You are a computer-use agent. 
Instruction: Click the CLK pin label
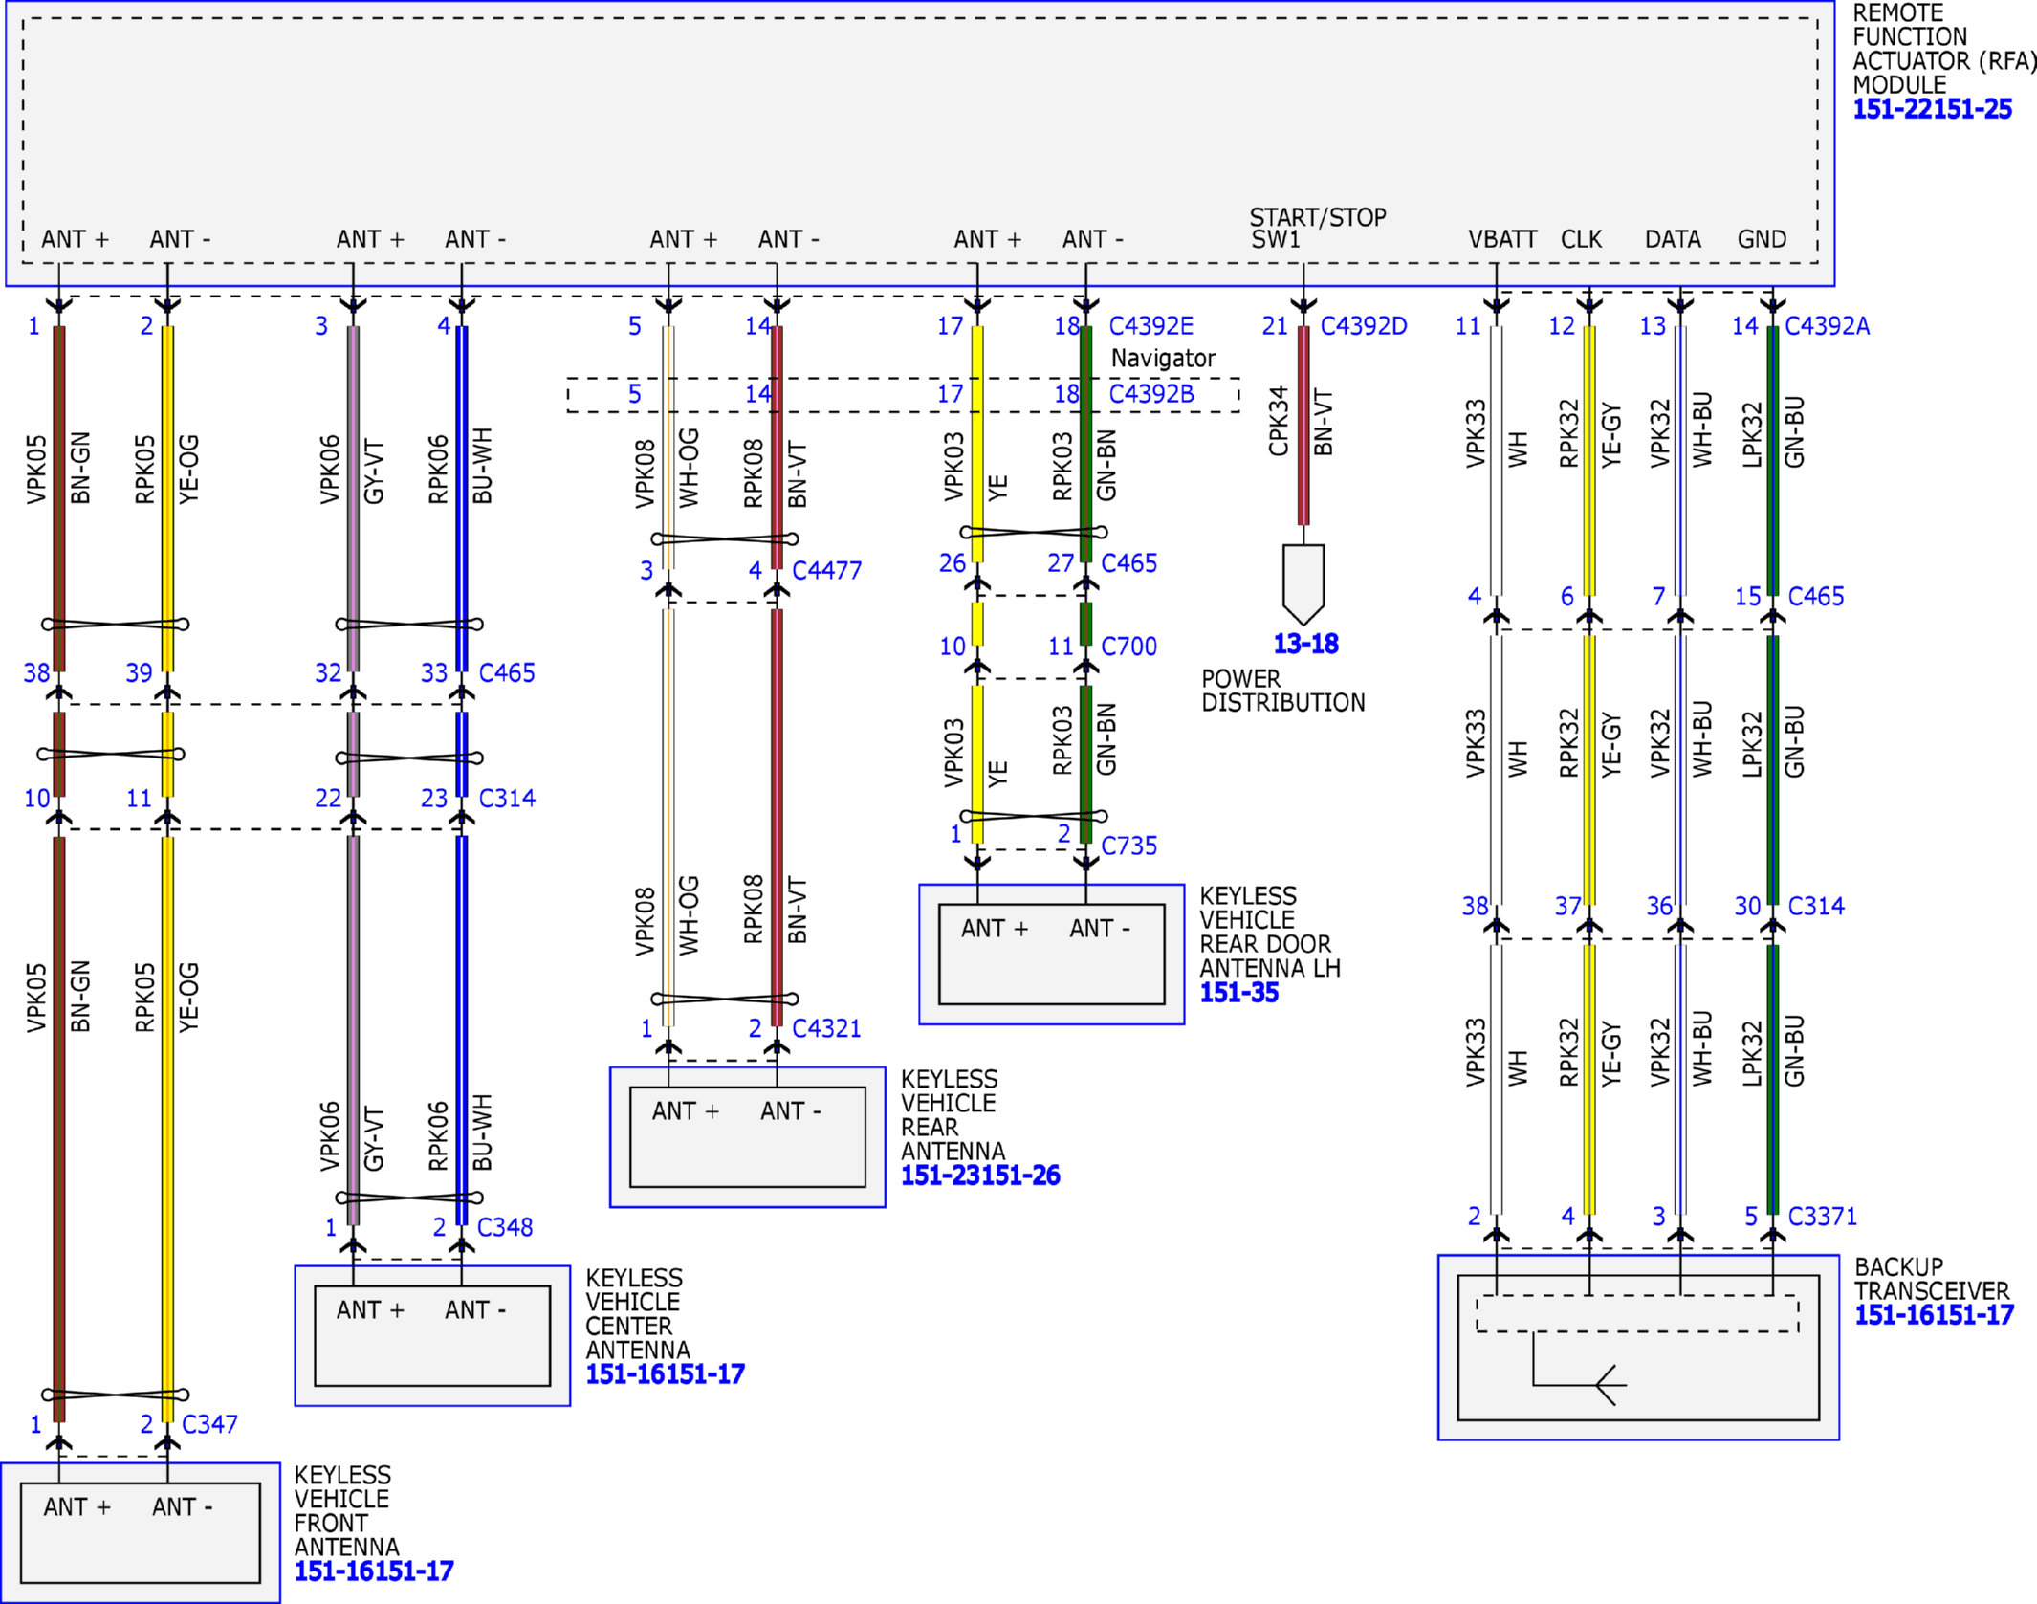(1581, 240)
